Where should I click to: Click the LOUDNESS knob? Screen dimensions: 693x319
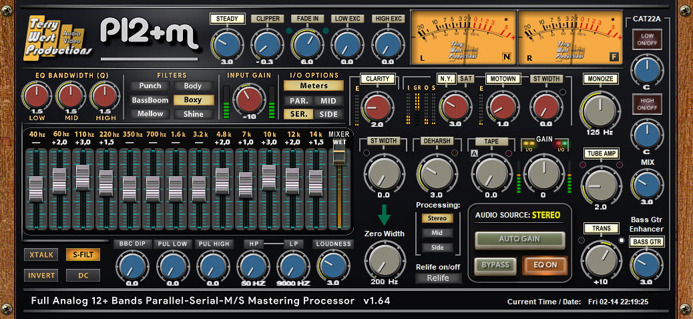pyautogui.click(x=333, y=266)
